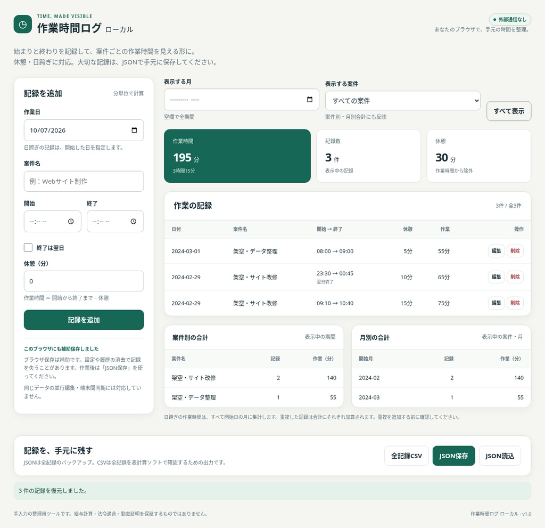Click the clock icon in 開始 time field

click(x=71, y=221)
